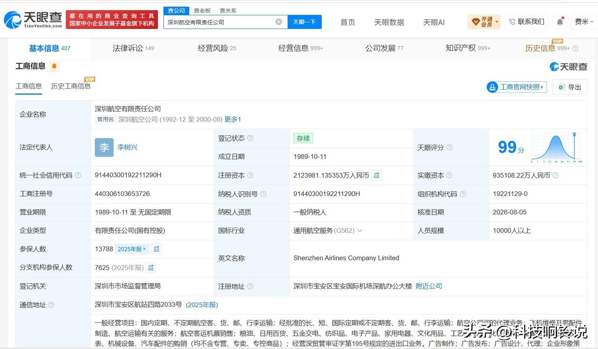Click the blue 李 avatar of legal representative
Viewport: 598px width, 349px height.
click(104, 147)
